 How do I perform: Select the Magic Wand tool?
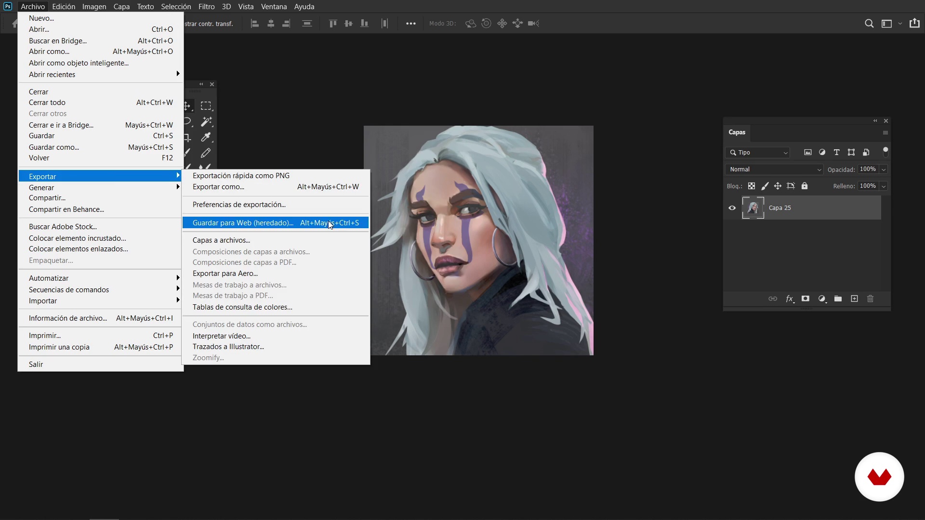coord(206,121)
